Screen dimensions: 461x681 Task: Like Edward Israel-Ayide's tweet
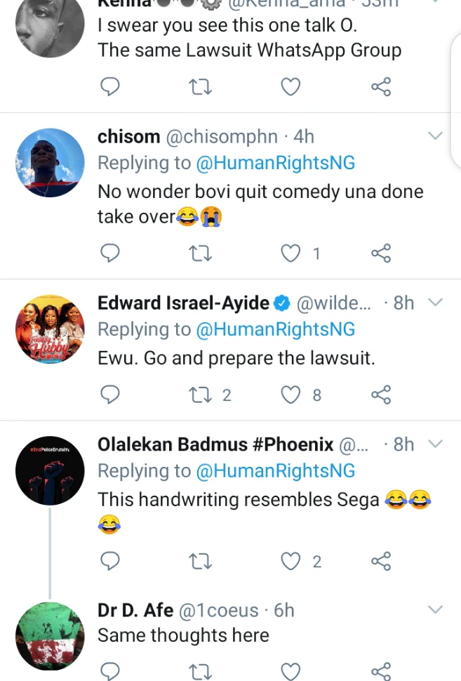pos(290,395)
